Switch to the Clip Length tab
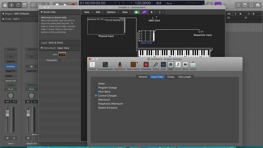The width and height of the screenshot is (263, 148). click(185, 77)
